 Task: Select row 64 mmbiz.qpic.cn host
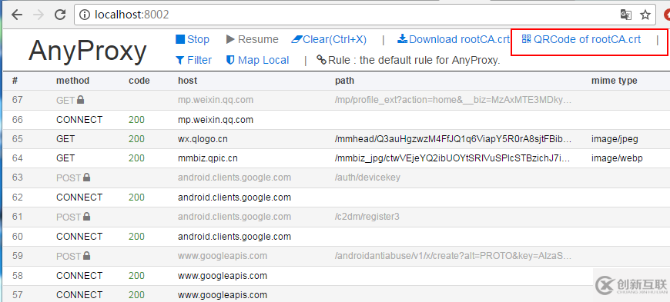coord(208,158)
